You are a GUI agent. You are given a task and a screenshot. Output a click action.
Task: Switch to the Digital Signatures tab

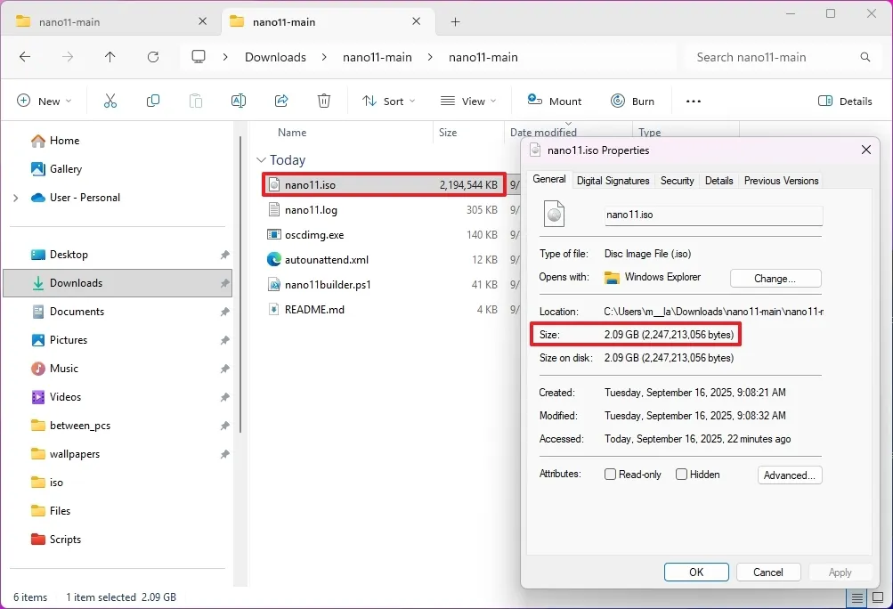(x=613, y=180)
